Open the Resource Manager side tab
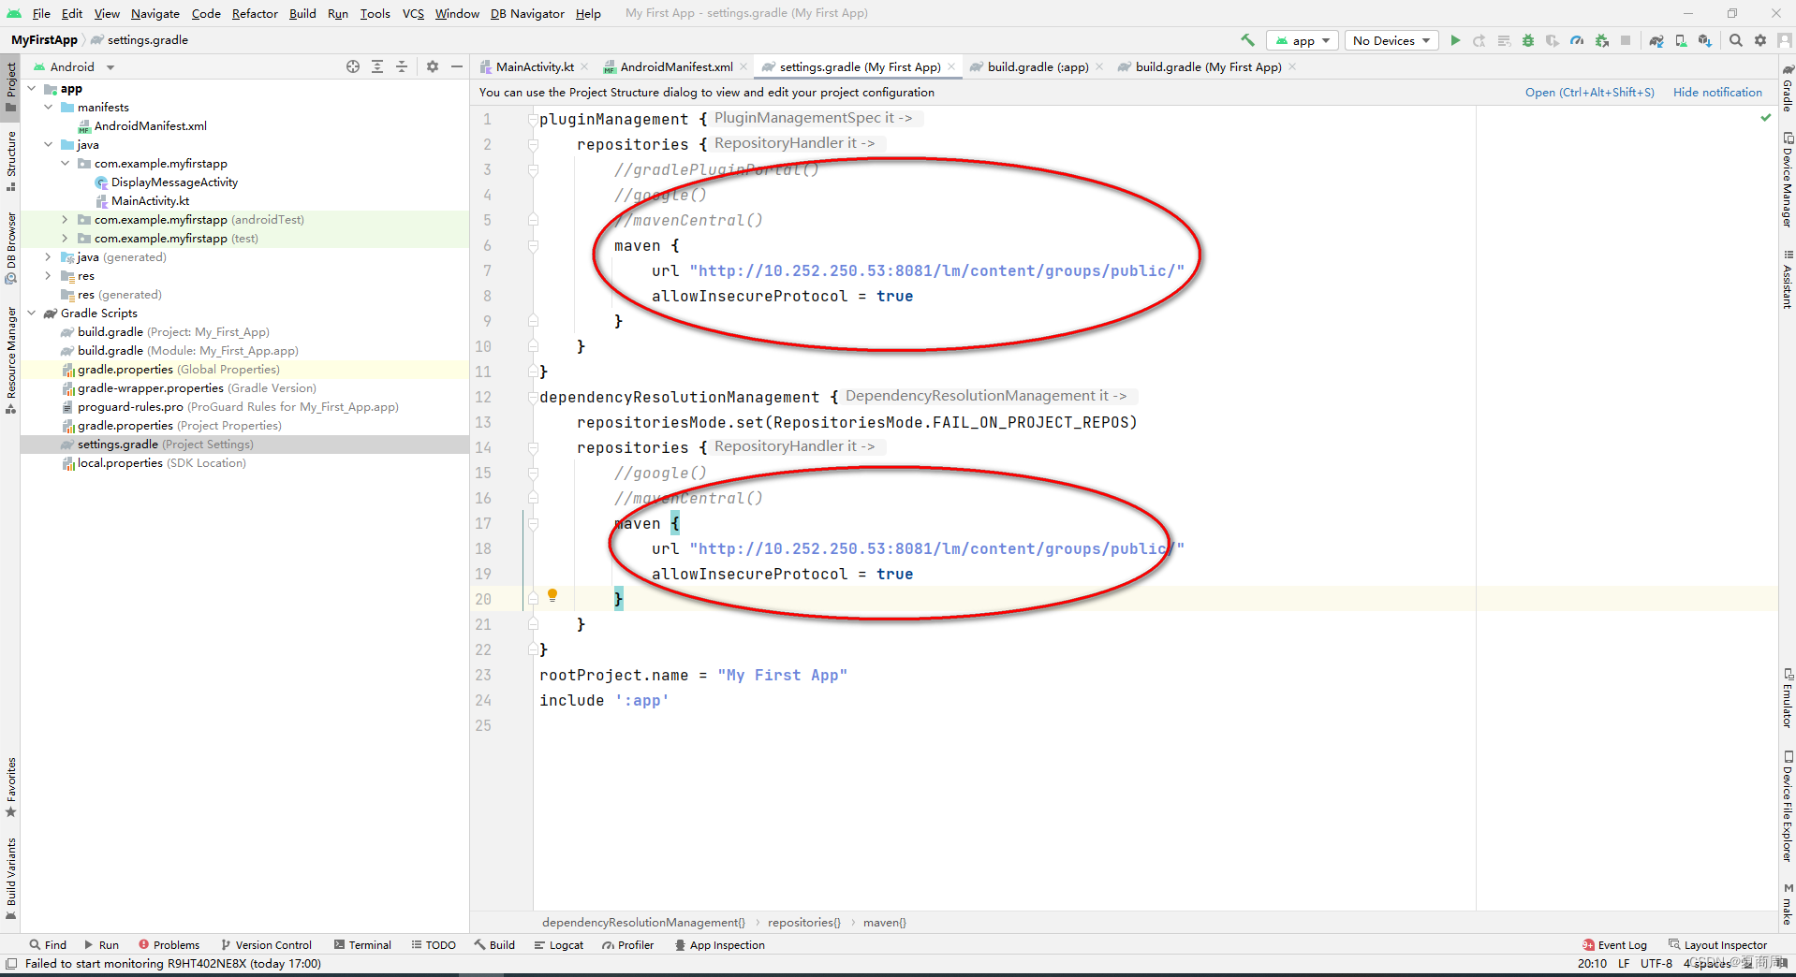 (11, 360)
